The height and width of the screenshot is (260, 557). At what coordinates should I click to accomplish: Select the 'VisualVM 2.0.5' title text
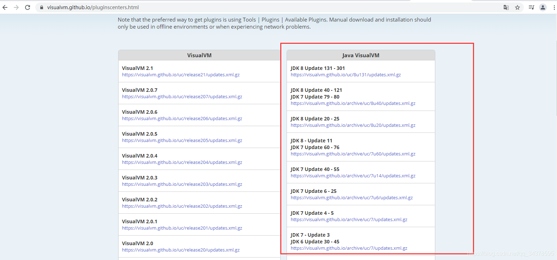pos(140,134)
